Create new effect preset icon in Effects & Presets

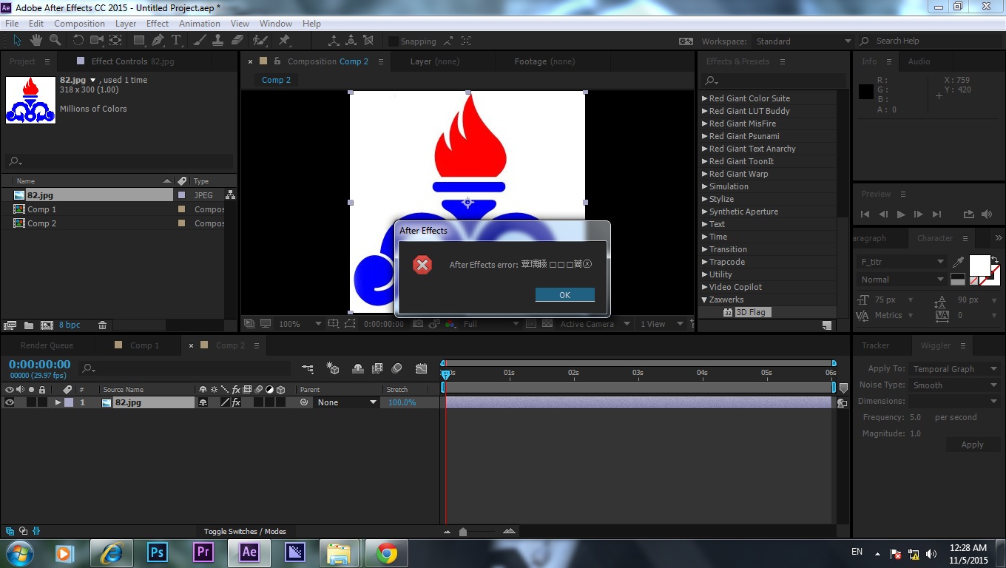(x=826, y=325)
